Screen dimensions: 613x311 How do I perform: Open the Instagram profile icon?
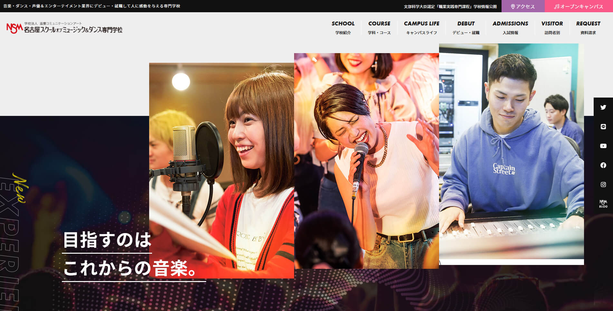click(x=603, y=184)
